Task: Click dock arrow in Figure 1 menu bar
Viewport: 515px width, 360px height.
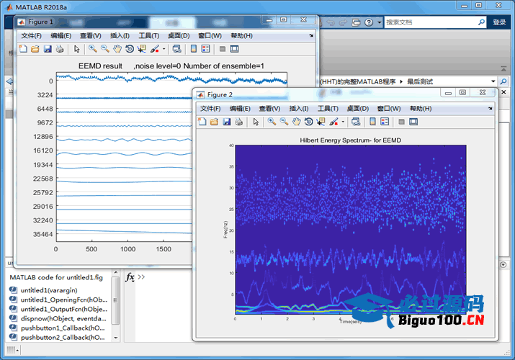Action: click(x=311, y=35)
